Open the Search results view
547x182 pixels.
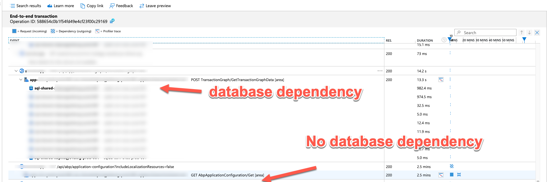pyautogui.click(x=25, y=6)
